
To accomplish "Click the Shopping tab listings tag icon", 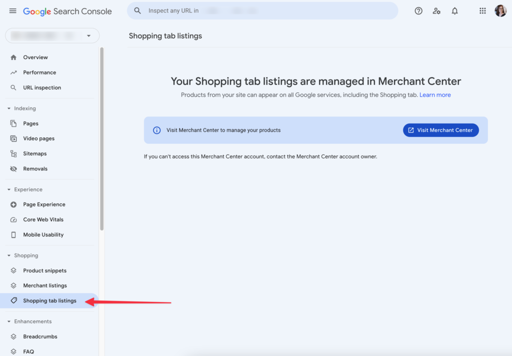I will click(13, 300).
